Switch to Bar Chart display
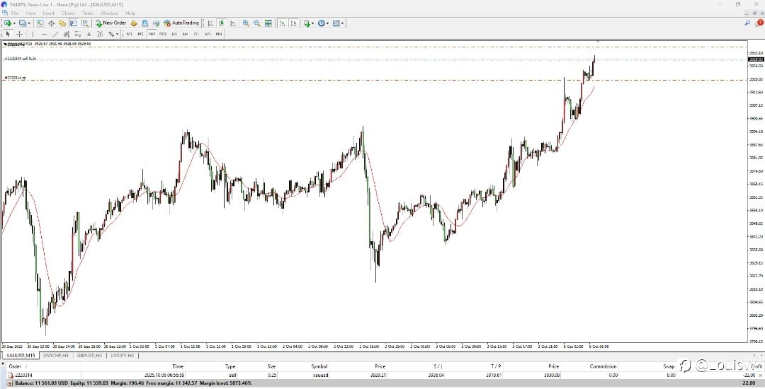This screenshot has height=389, width=765. [x=210, y=23]
